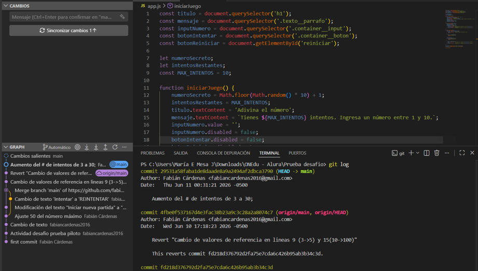
Task: Click the app.js breadcrumb
Action: [x=154, y=6]
